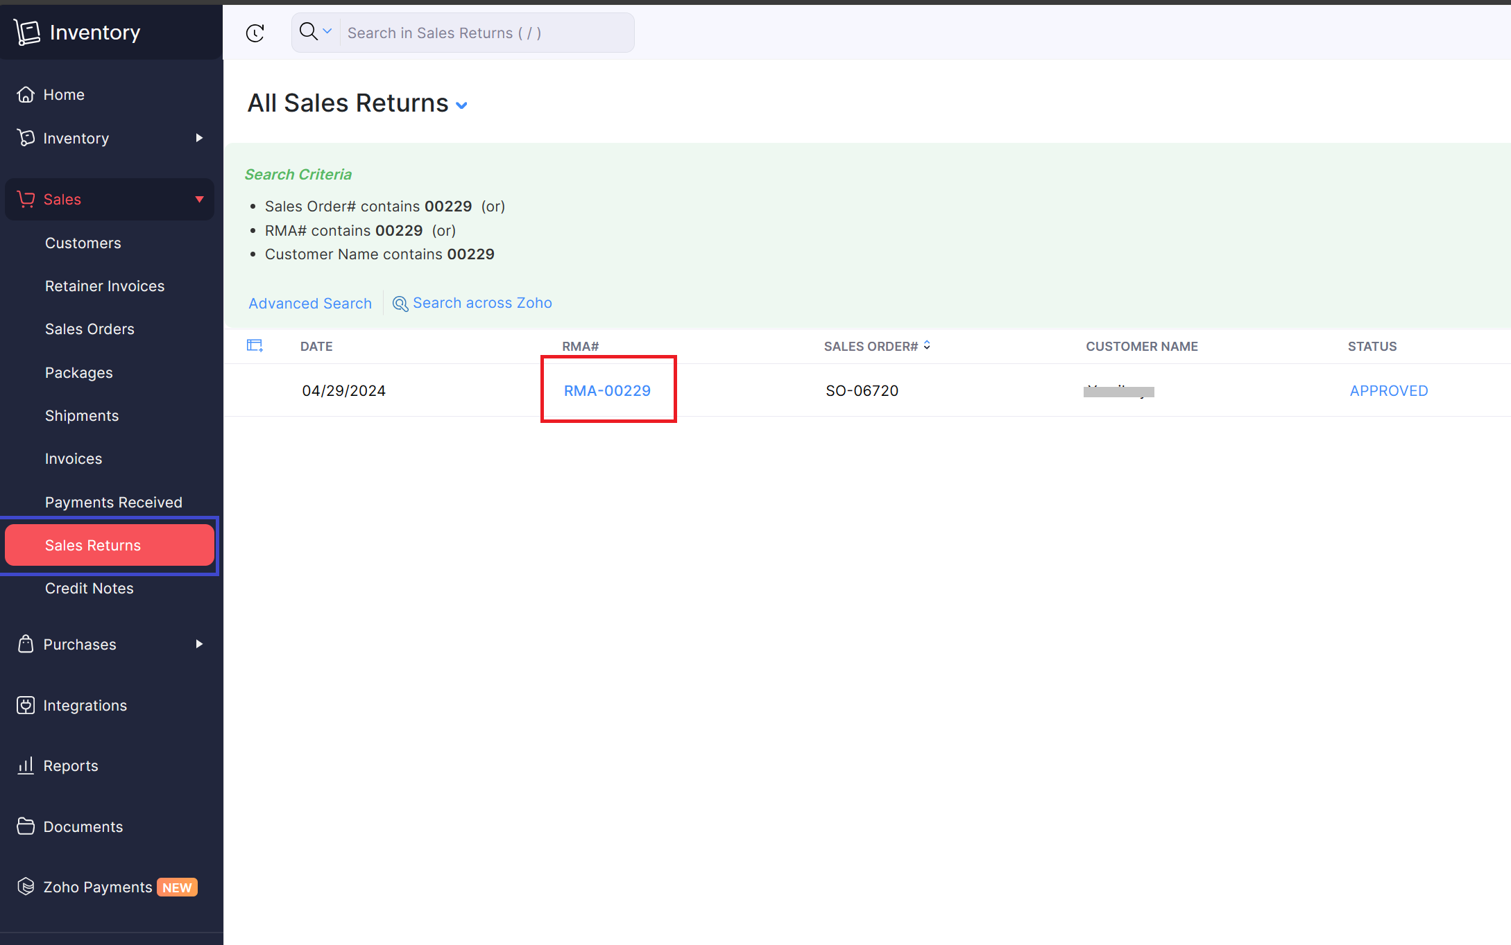Open the All Sales Returns view dropdown
The image size is (1511, 945).
(x=461, y=105)
